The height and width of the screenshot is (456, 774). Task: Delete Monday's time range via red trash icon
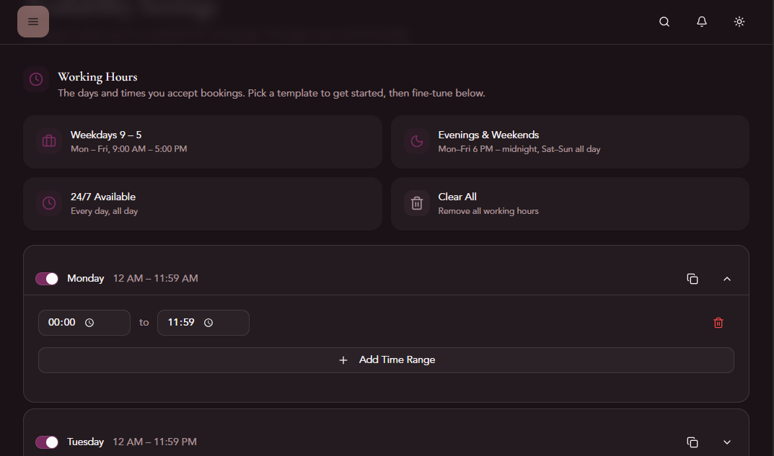[x=718, y=323]
